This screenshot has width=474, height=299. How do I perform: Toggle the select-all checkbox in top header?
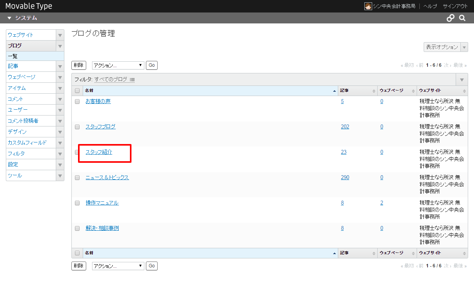tap(77, 91)
